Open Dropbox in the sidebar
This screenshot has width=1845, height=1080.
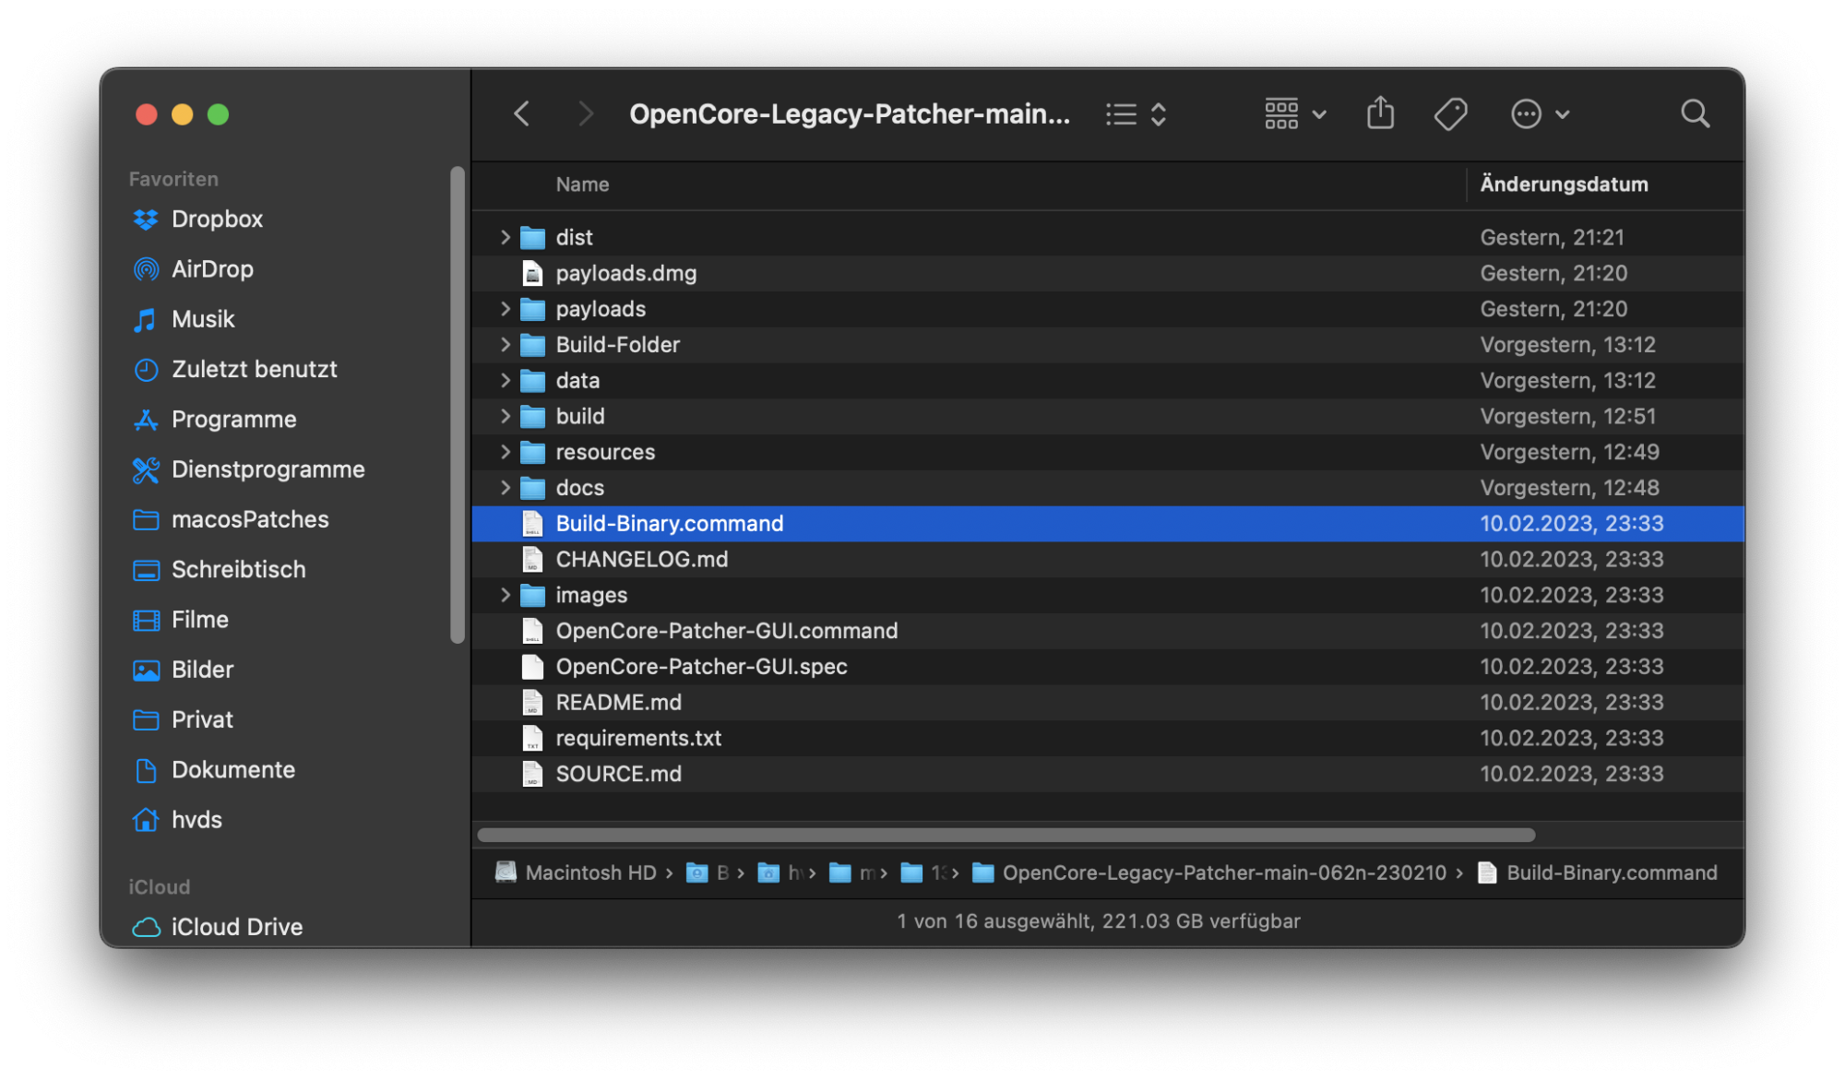pos(217,220)
